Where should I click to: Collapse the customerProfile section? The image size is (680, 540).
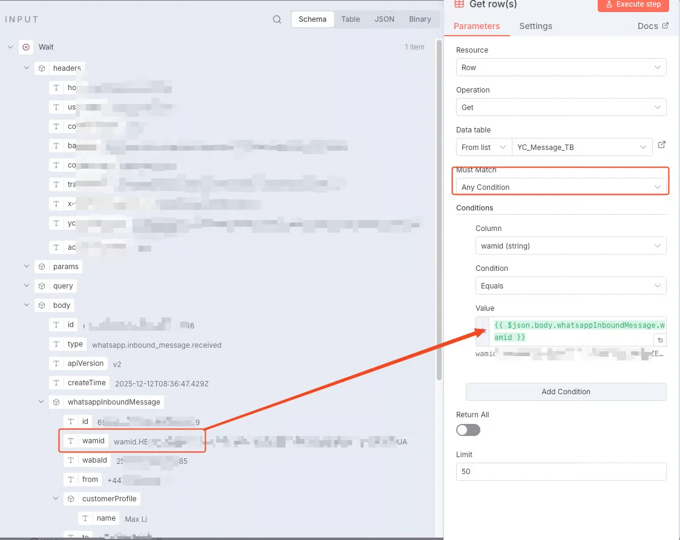point(56,499)
